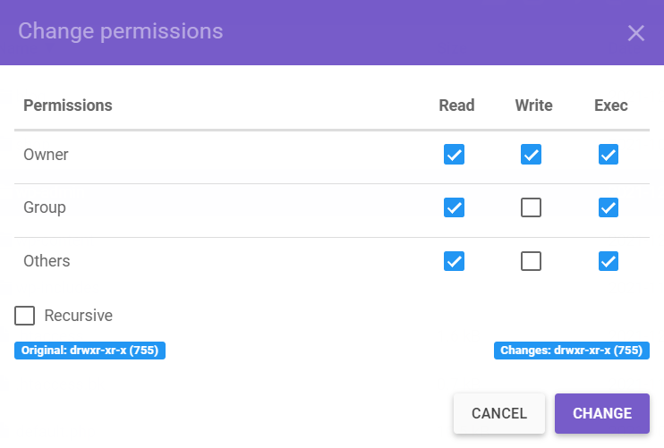The width and height of the screenshot is (664, 448).
Task: Uncheck Others Exec permission
Action: pyautogui.click(x=609, y=261)
